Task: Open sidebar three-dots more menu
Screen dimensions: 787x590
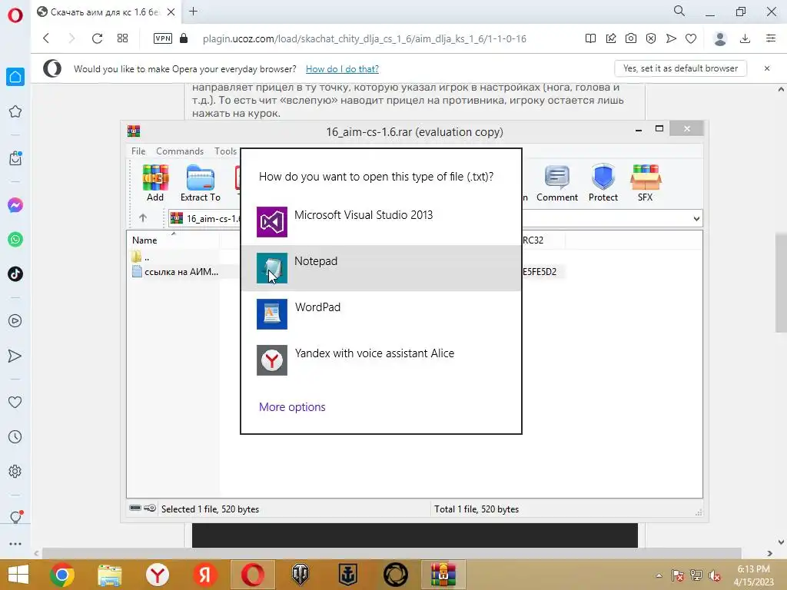Action: click(x=15, y=544)
